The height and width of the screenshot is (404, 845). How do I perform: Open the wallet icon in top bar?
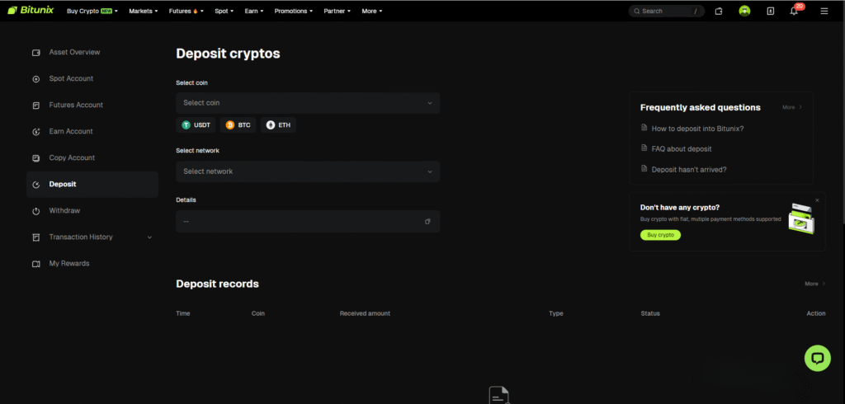(719, 12)
